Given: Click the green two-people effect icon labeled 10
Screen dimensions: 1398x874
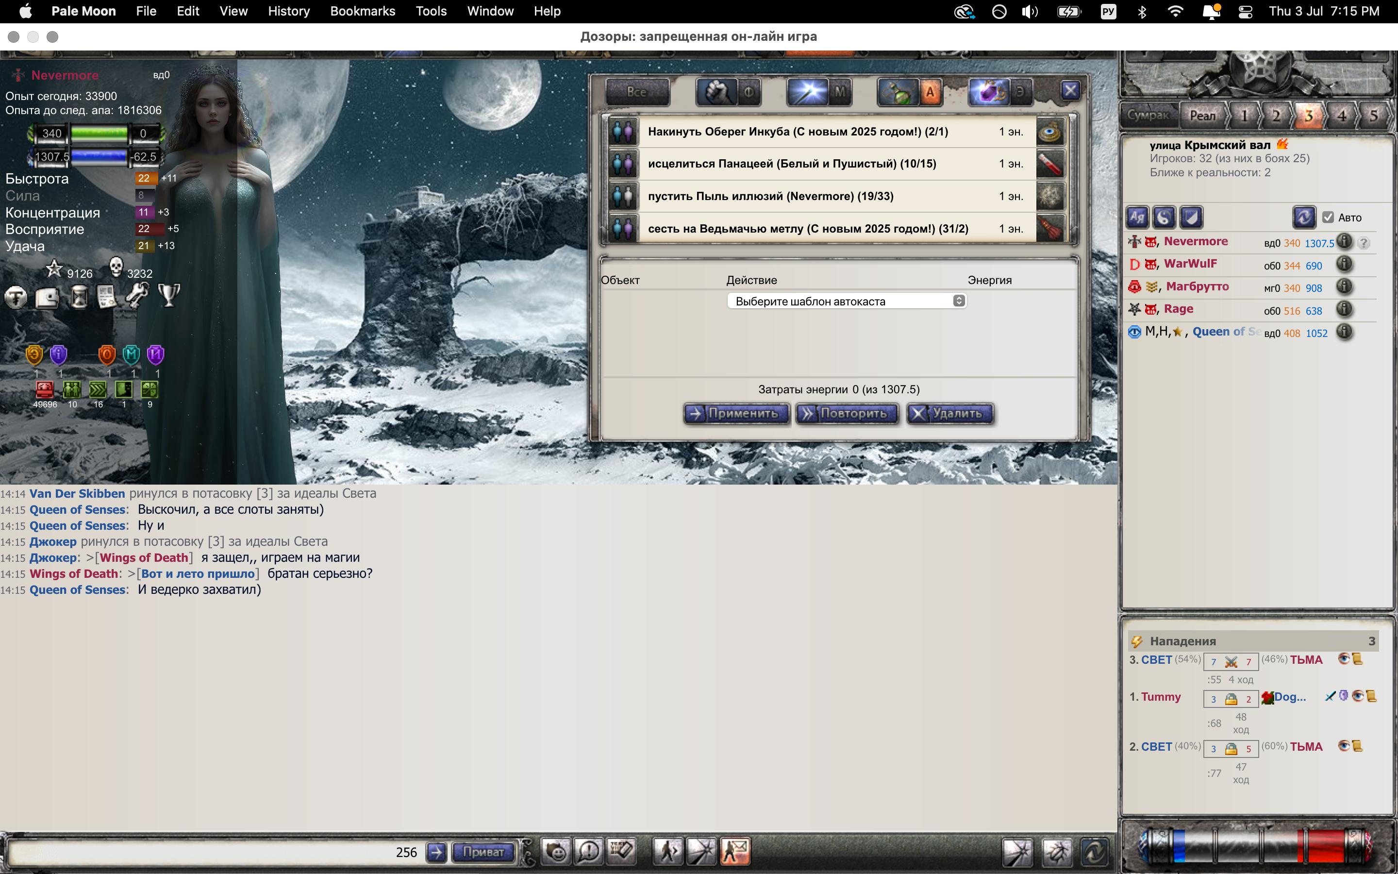Looking at the screenshot, I should [72, 389].
